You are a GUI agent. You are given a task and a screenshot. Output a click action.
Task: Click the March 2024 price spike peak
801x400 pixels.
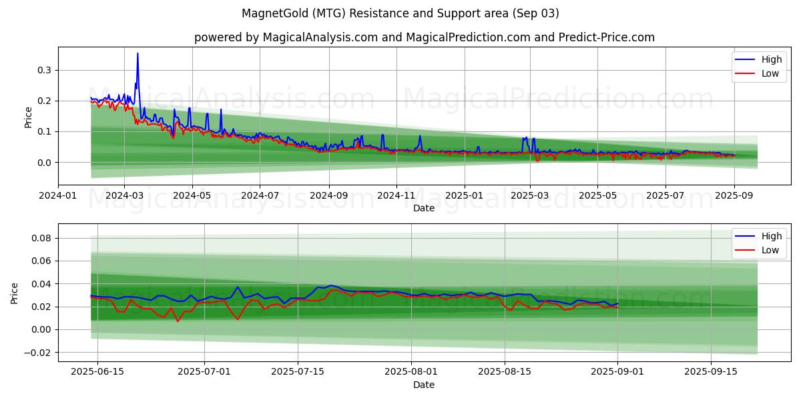coord(138,53)
